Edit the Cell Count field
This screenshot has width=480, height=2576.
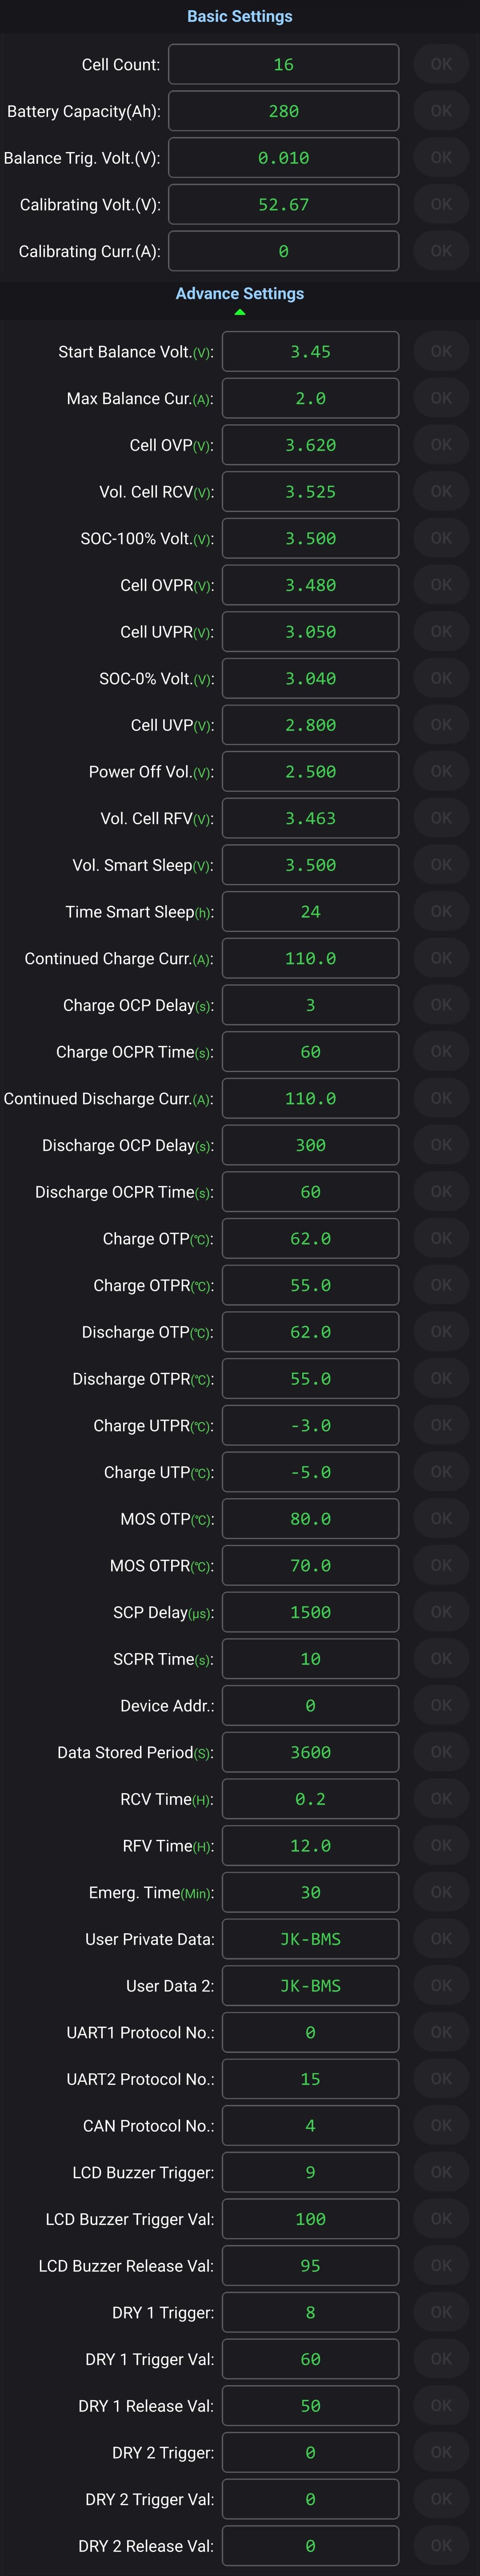[x=284, y=64]
